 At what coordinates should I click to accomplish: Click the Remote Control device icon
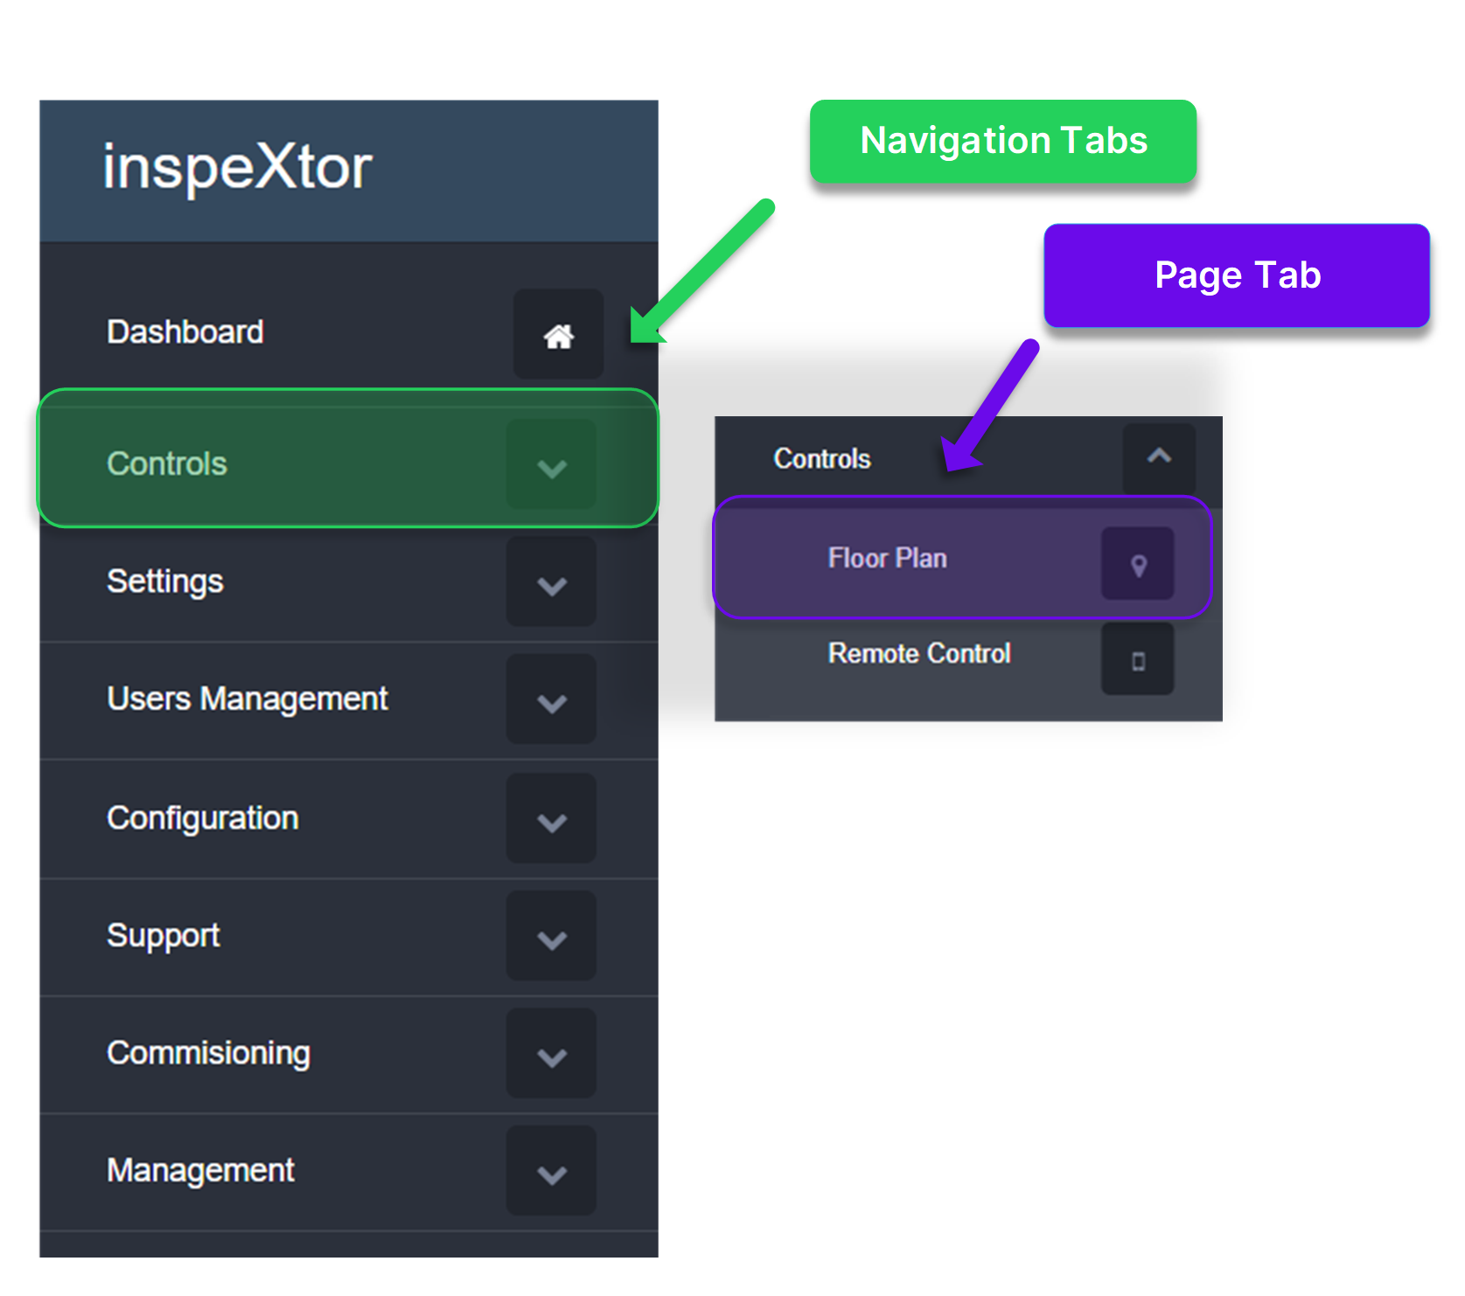coord(1137,660)
